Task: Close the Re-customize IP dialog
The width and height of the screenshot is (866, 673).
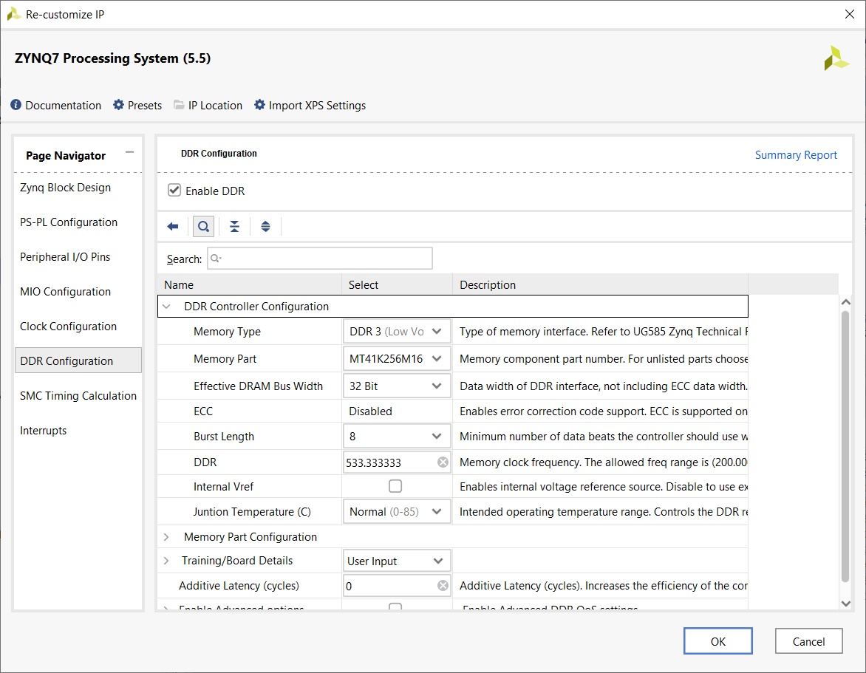Action: coord(850,14)
